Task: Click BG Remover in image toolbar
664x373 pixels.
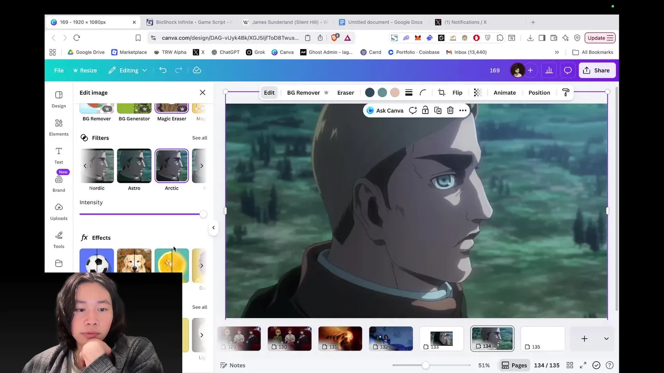Action: [308, 93]
